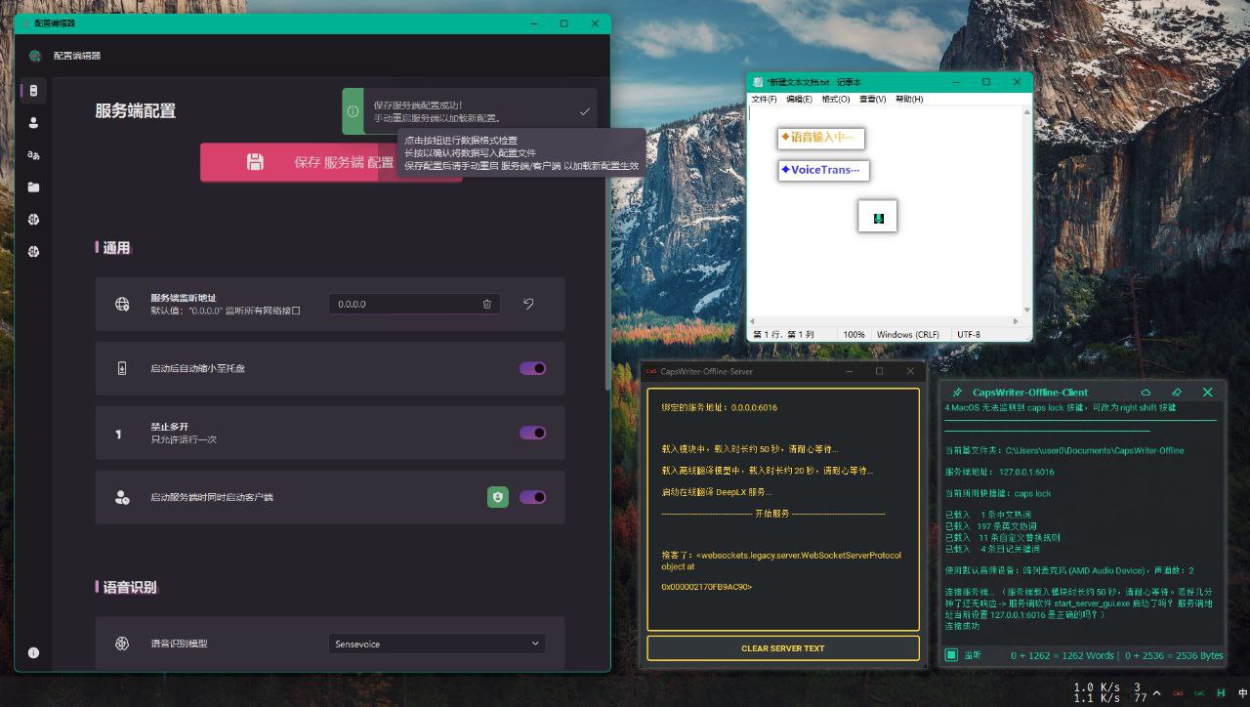Click the info icon at sidebar bottom
The height and width of the screenshot is (707, 1250).
click(x=33, y=651)
